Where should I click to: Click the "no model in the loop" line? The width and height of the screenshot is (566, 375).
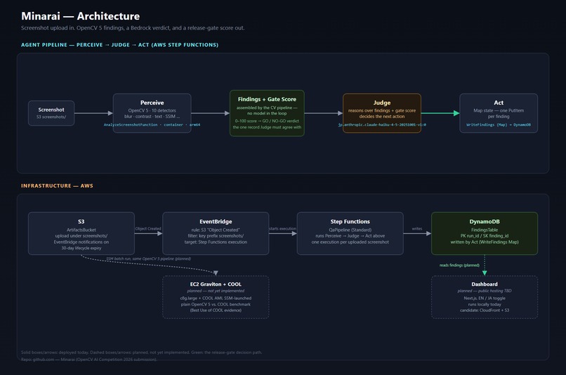[267, 113]
